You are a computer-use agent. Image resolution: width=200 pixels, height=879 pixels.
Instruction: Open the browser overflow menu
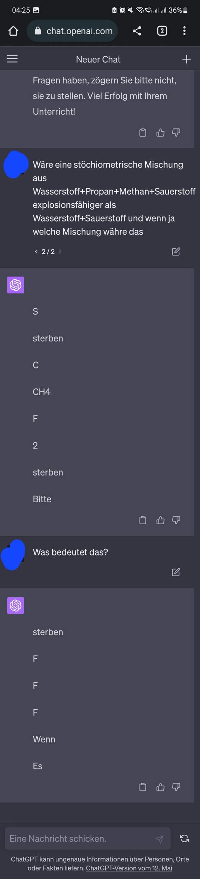pos(185,31)
